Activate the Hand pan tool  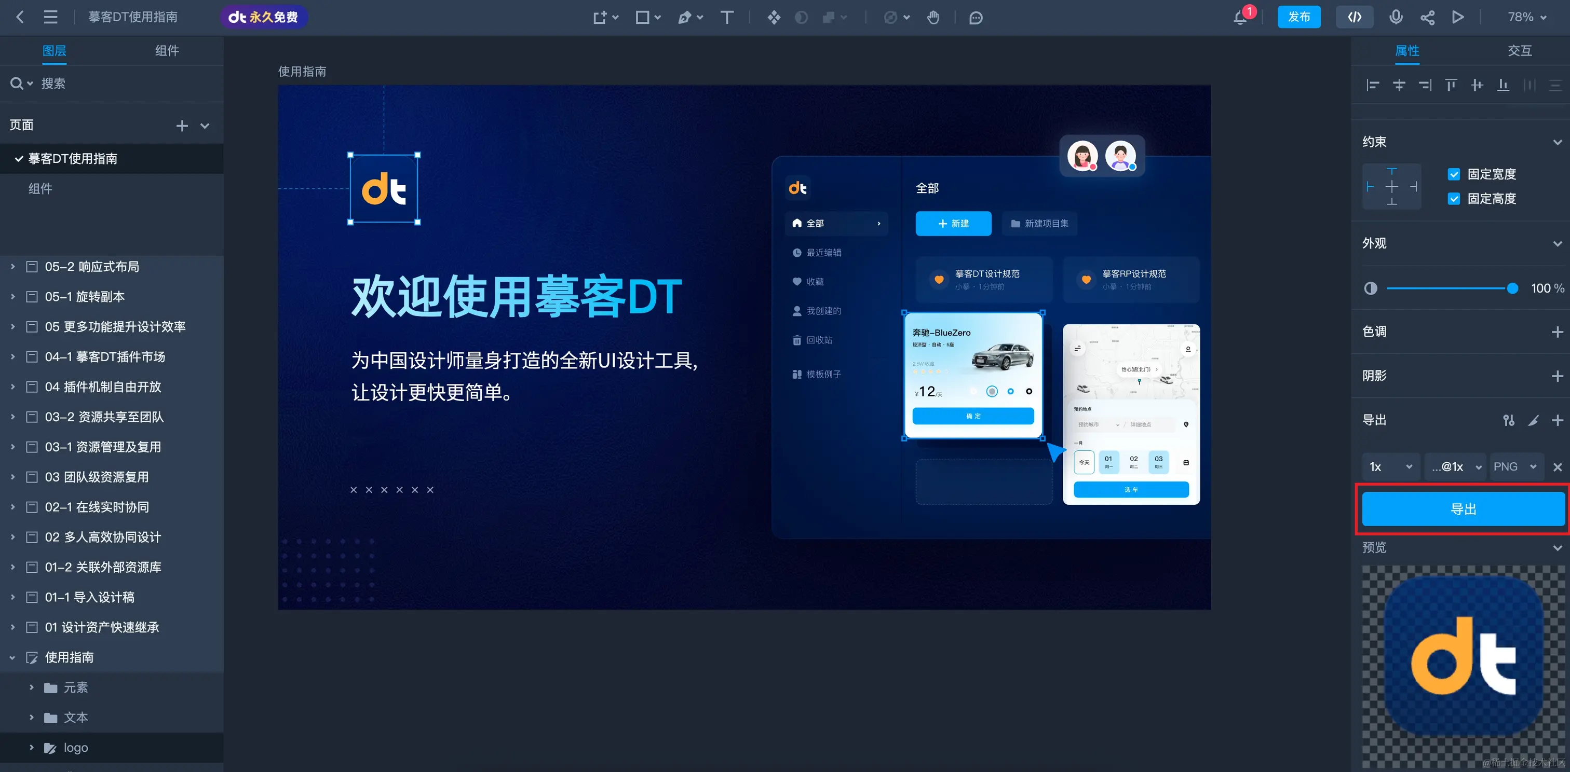pyautogui.click(x=932, y=17)
